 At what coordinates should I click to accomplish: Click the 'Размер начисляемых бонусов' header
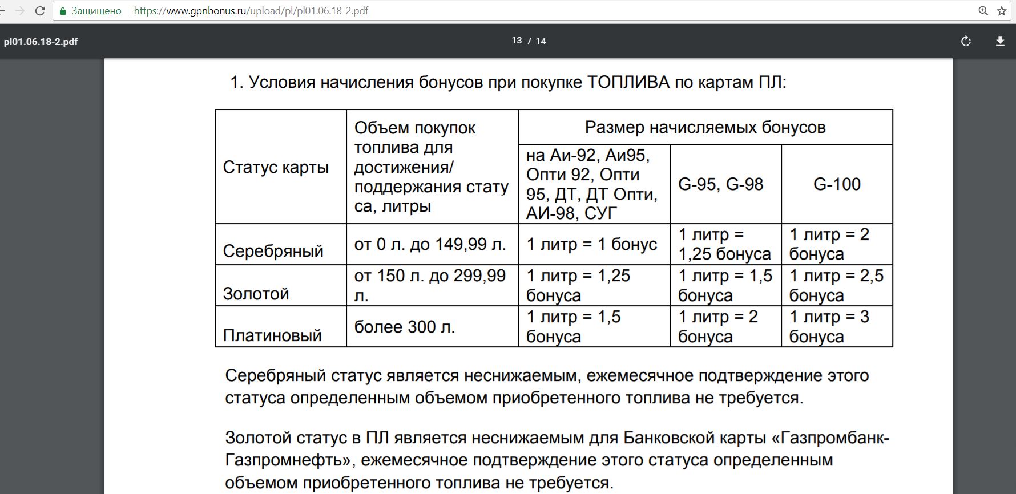tap(705, 127)
